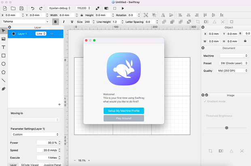Flip object horizontally icon
The height and width of the screenshot is (166, 251).
coord(163,15)
